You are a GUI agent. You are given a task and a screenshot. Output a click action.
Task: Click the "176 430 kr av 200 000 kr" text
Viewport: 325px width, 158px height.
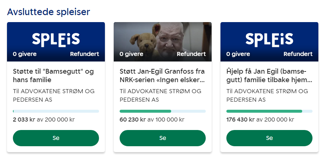click(260, 119)
